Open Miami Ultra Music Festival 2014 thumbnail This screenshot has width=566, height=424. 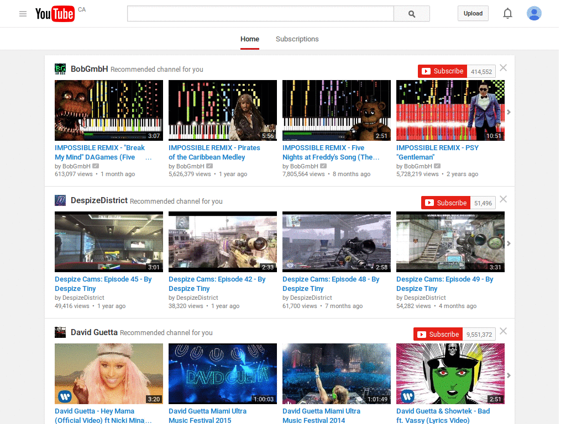337,374
